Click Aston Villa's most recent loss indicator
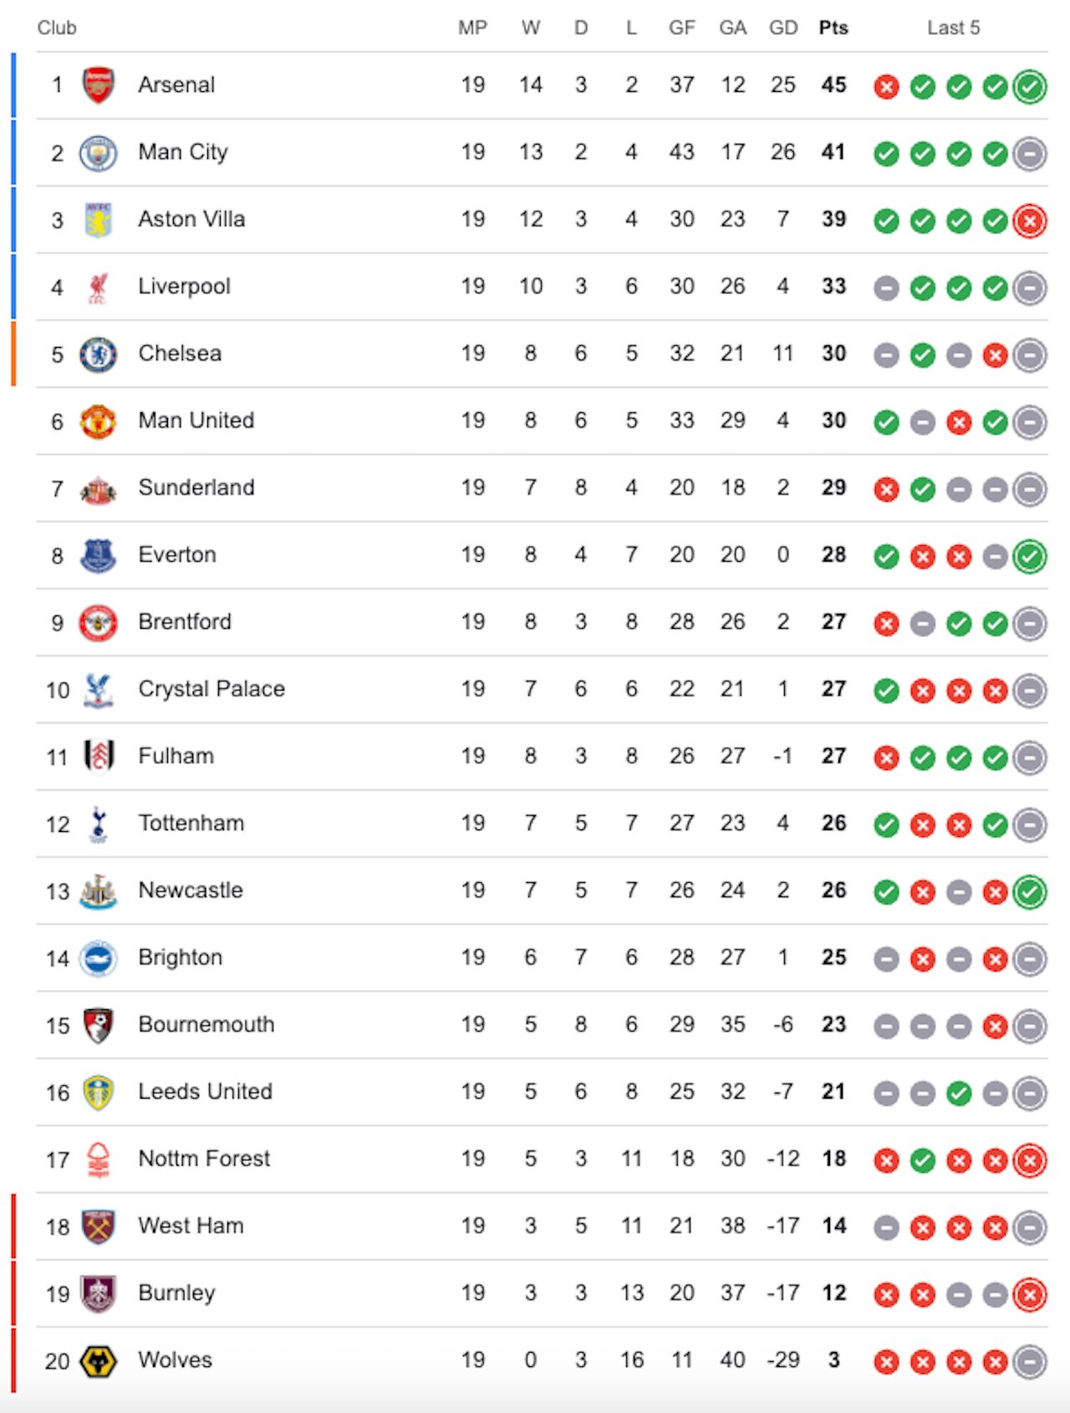Image resolution: width=1070 pixels, height=1413 pixels. tap(1030, 221)
